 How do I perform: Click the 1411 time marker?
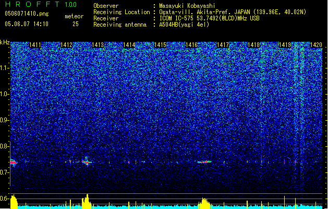35,45
